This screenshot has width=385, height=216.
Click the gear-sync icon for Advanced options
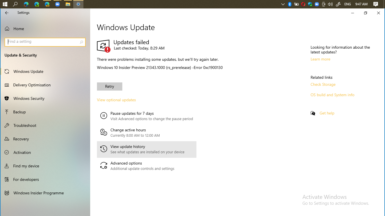click(104, 165)
